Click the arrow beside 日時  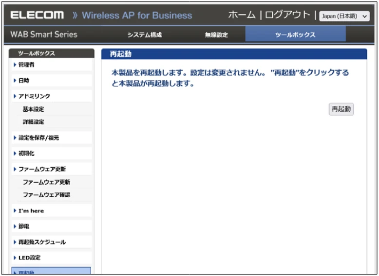[x=15, y=81]
